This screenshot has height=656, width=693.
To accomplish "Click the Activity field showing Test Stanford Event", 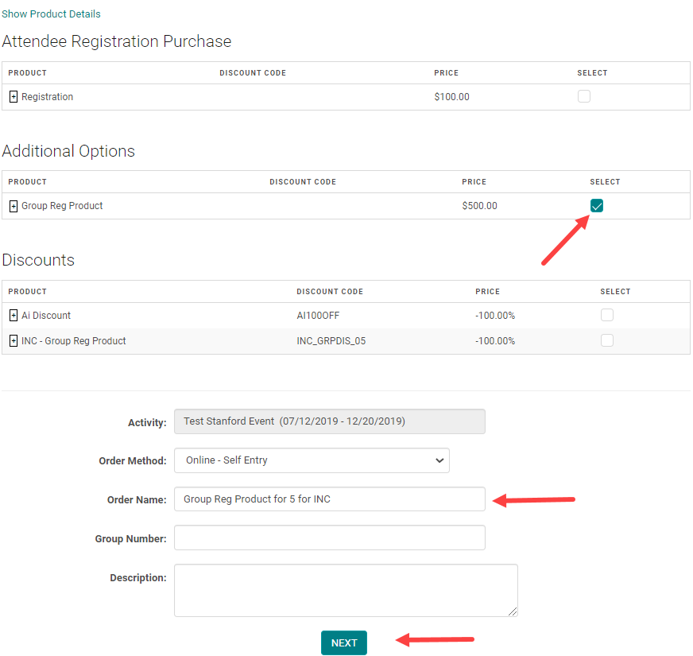I will coord(329,421).
